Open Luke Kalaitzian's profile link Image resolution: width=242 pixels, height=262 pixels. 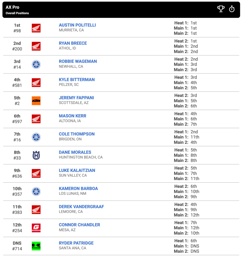(x=77, y=170)
